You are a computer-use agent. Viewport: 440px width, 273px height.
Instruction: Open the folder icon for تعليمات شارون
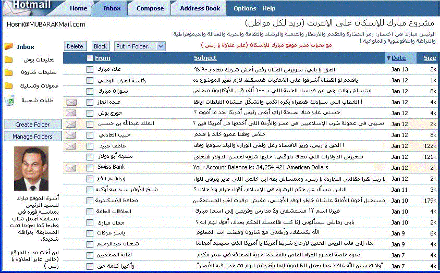[9, 72]
